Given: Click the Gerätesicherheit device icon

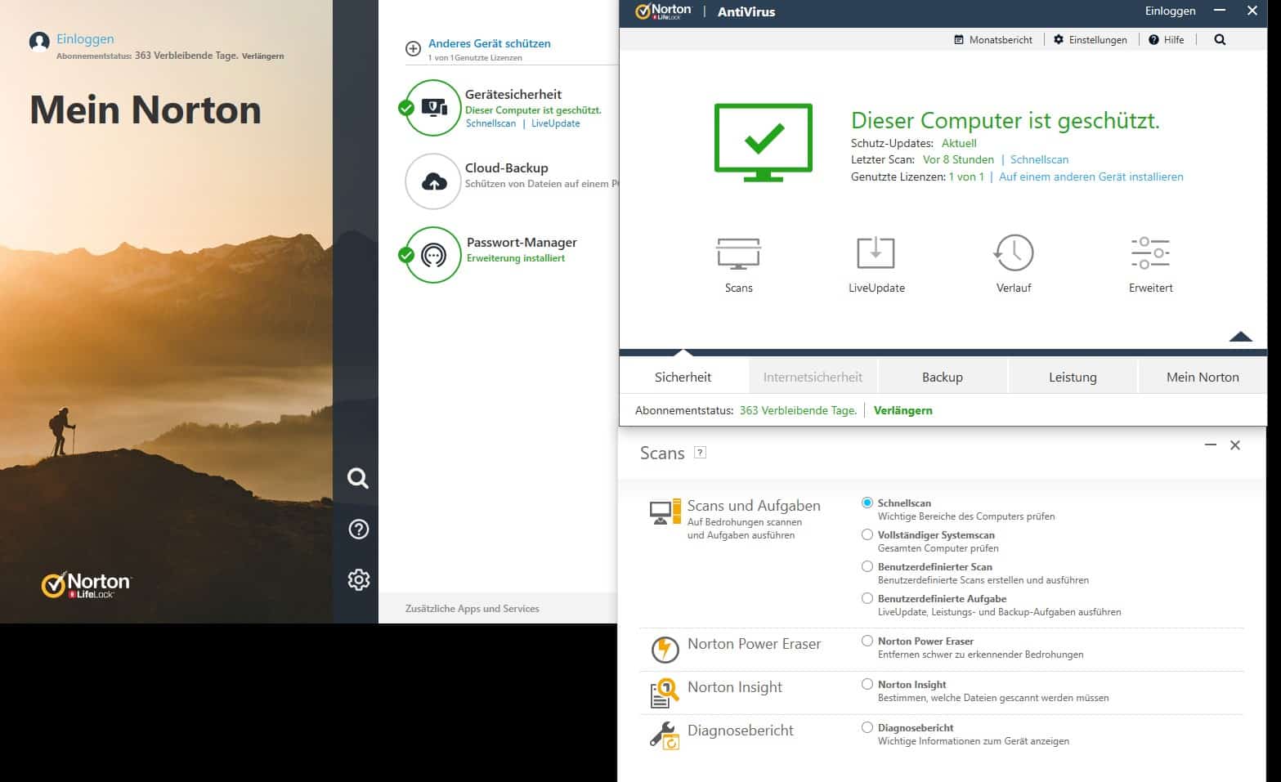Looking at the screenshot, I should pos(434,108).
